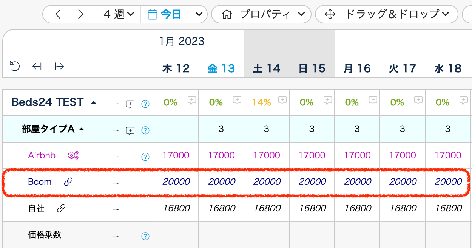
Task: Click the link icon next to Bcom
Action: 68,182
